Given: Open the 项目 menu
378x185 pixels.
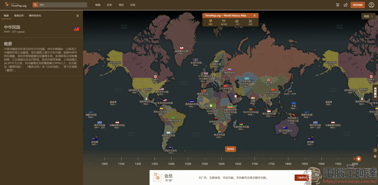Looking at the screenshot, I should (121, 5).
